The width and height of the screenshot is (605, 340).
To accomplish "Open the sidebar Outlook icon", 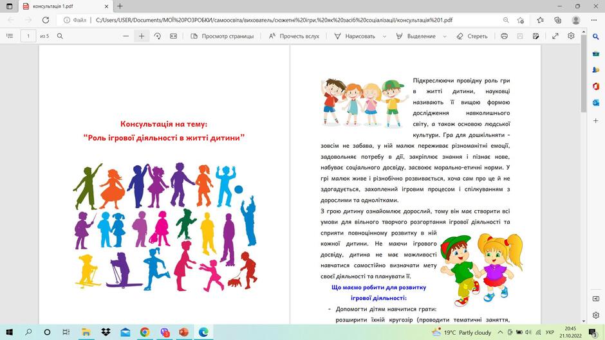I will coord(596,103).
